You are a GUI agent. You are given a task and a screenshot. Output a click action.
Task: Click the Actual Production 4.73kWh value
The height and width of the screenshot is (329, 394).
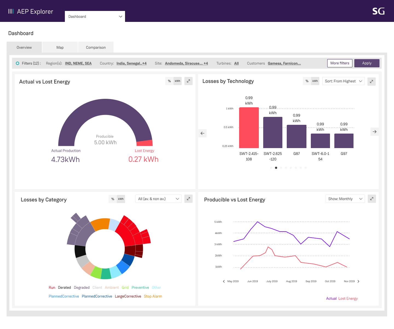point(65,160)
